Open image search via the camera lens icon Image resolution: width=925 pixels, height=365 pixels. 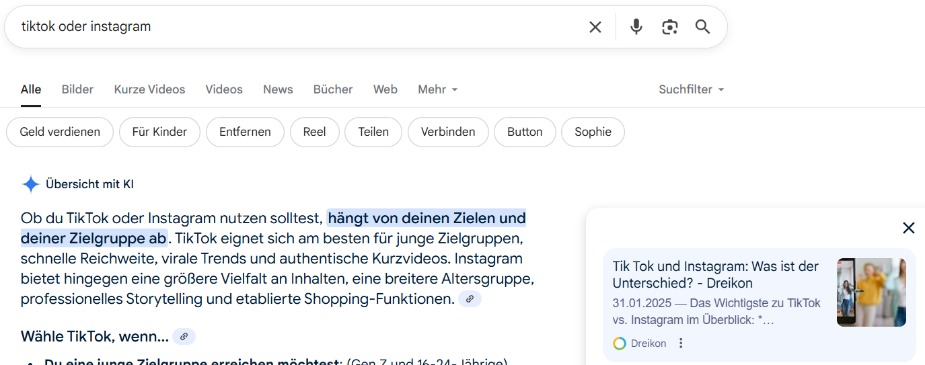click(669, 27)
